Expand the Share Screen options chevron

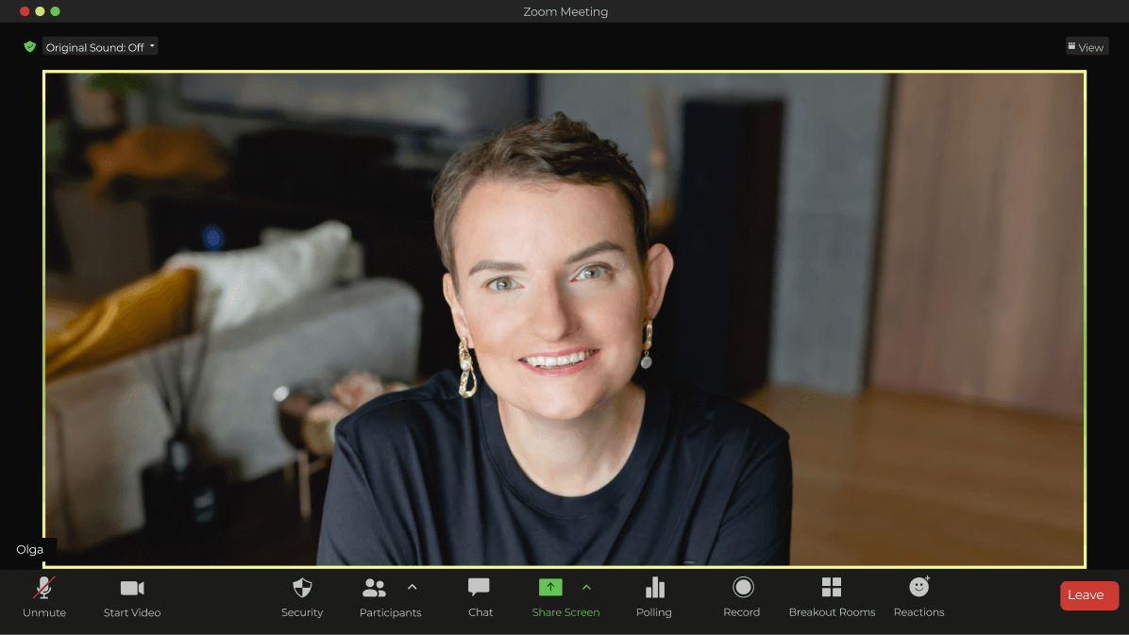(586, 587)
